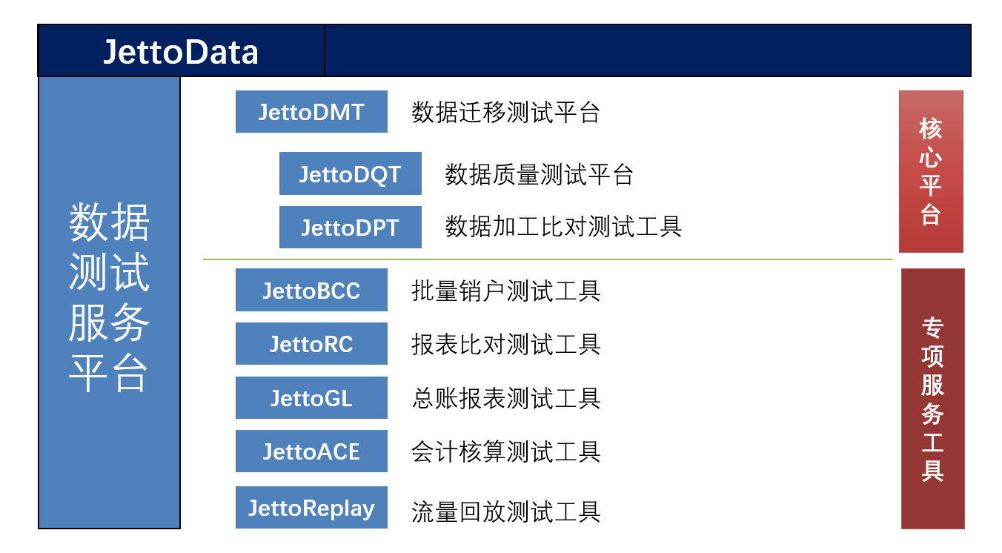Select the JettoDMT button
The width and height of the screenshot is (1002, 553).
311,112
